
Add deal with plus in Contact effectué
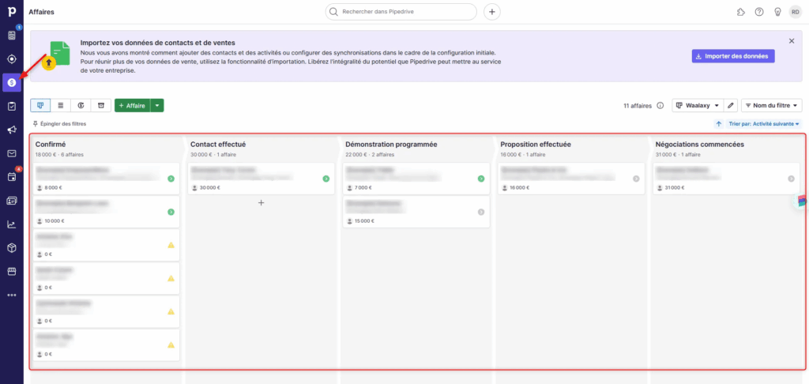click(x=261, y=203)
